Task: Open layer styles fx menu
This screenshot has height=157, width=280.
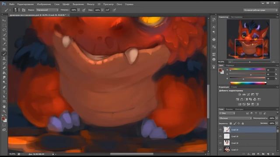Action: (x=249, y=154)
